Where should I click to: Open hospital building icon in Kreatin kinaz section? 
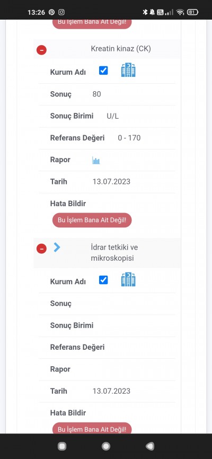[128, 70]
